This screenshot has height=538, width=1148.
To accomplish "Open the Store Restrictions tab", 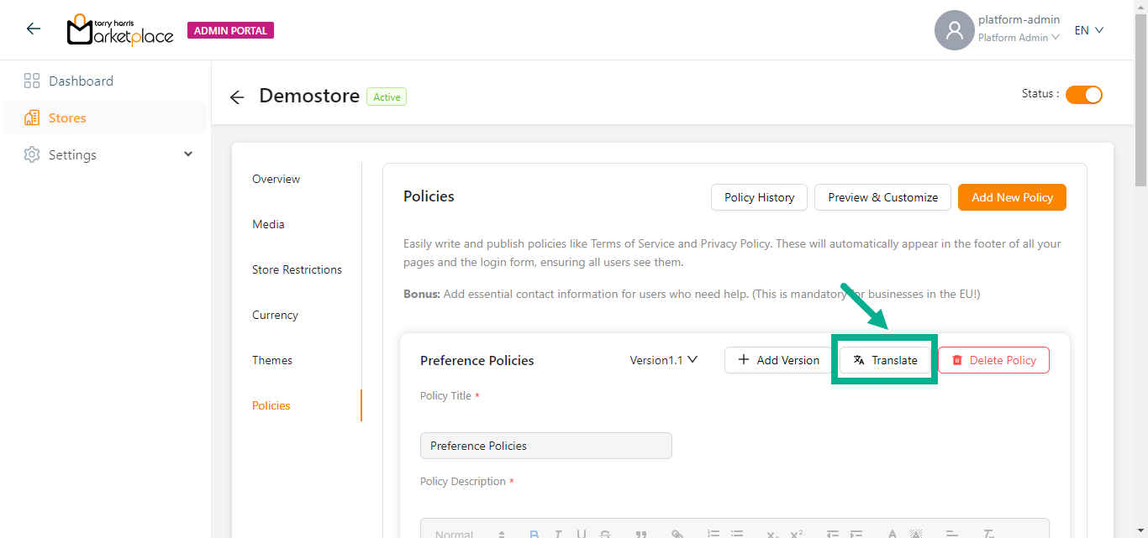I will [297, 269].
